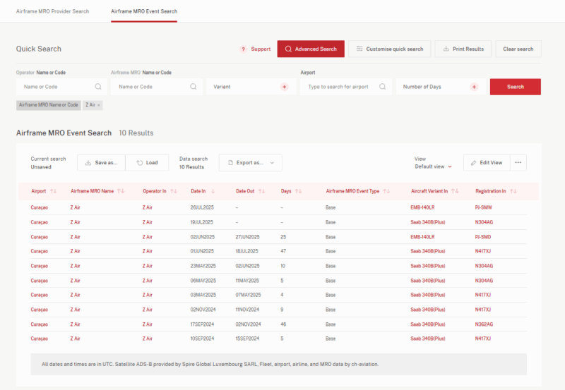Open Advanced Search
This screenshot has height=390, width=565.
click(x=311, y=49)
